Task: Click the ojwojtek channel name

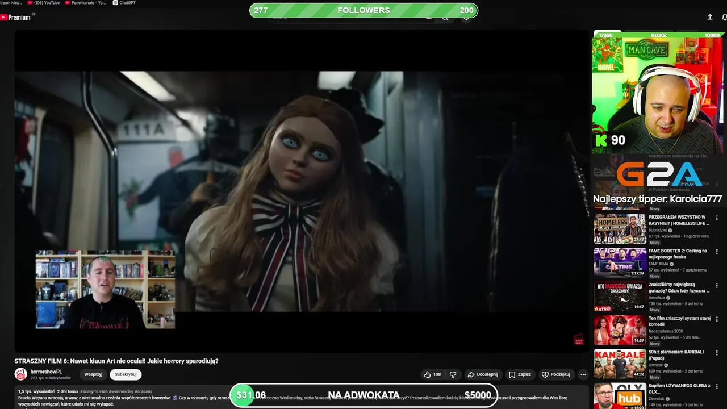Action: click(657, 365)
